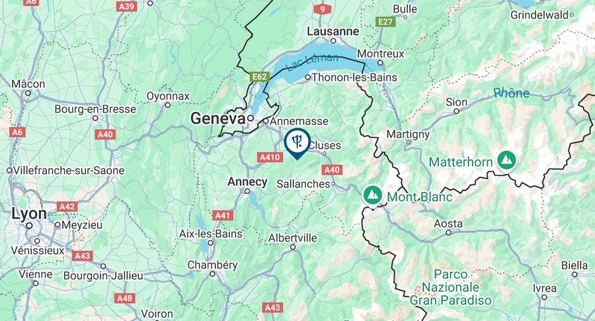
Task: Select the Mont Blanc mountain marker icon
Action: coord(373,195)
